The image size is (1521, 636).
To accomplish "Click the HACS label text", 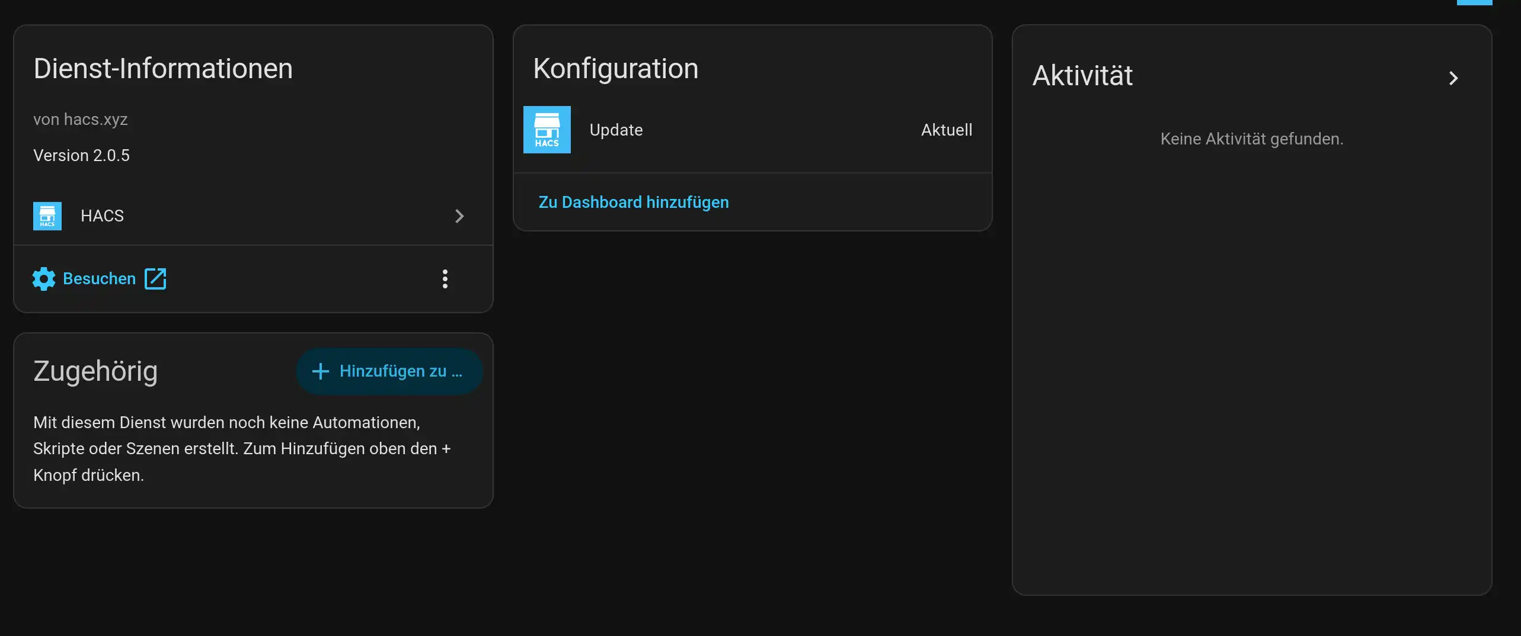I will (102, 216).
